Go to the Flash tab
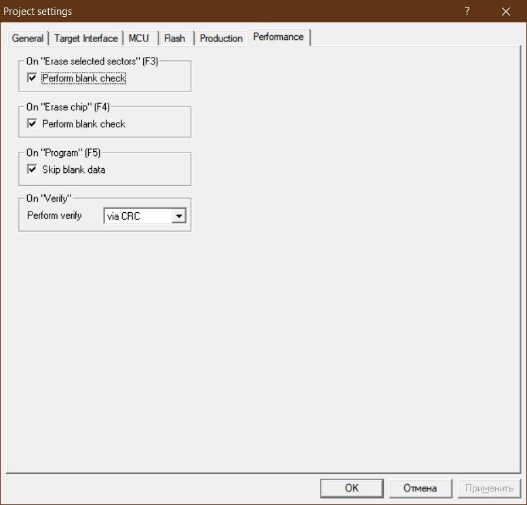Image resolution: width=527 pixels, height=505 pixels. point(174,39)
